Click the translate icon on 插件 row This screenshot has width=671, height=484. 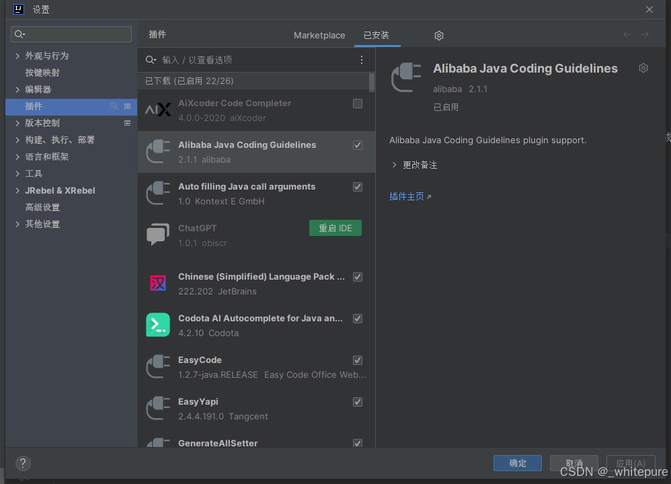[x=114, y=106]
